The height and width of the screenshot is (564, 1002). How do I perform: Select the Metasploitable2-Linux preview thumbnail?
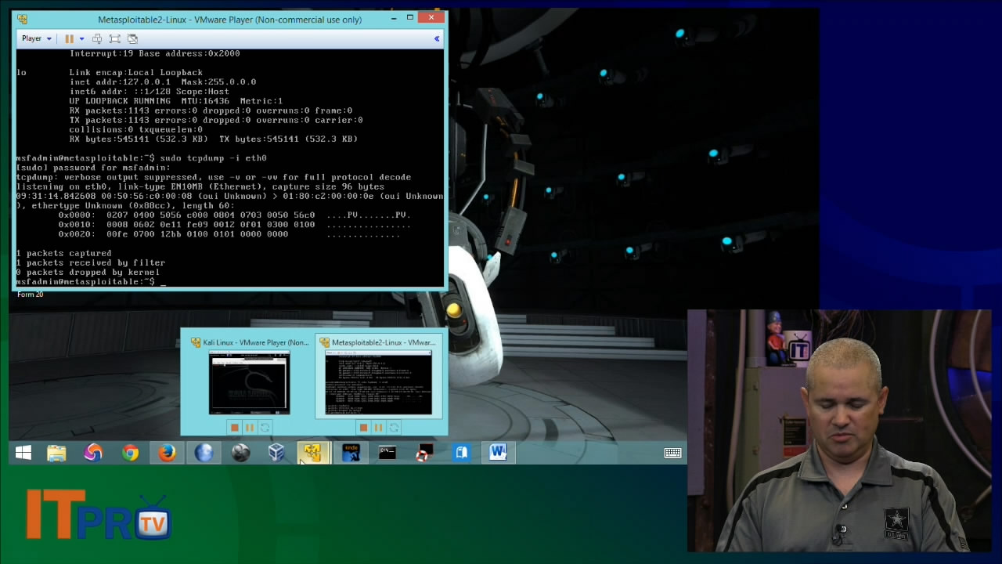(x=379, y=382)
